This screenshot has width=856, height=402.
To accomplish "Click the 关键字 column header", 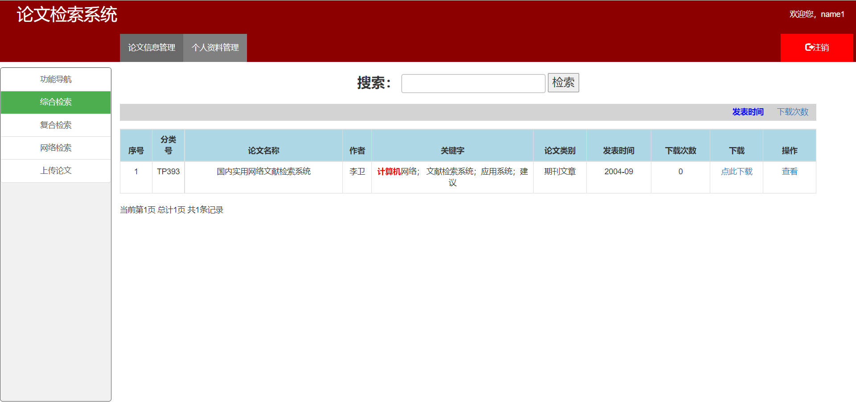I will [x=452, y=151].
